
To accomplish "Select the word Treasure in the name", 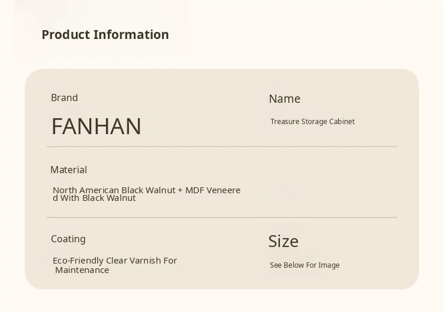I will pos(285,122).
